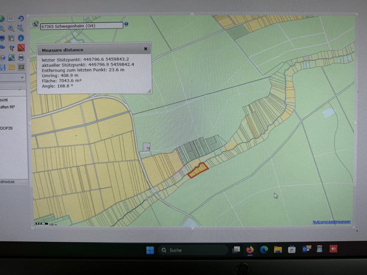Open Outlook from the taskbar

coord(307,249)
